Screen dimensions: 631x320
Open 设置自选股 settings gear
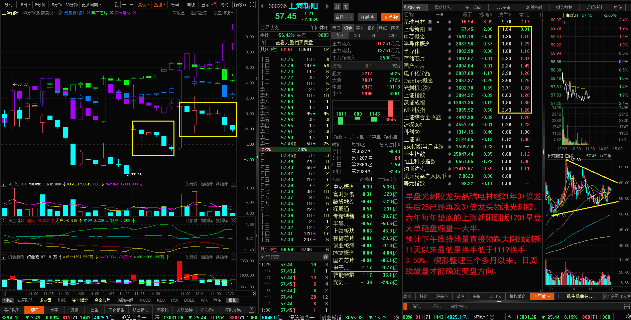point(606,296)
